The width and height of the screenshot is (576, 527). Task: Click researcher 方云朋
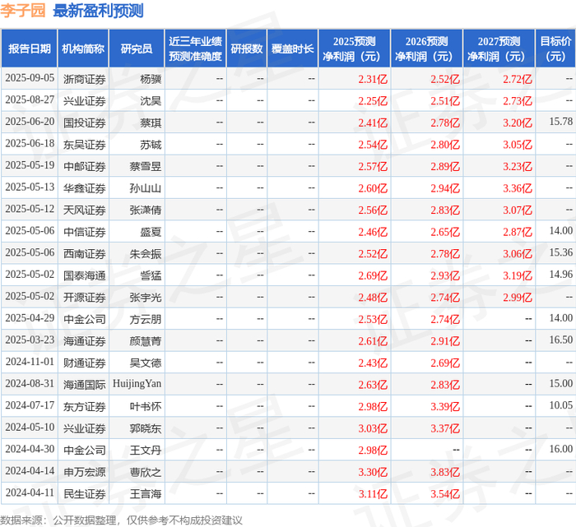tap(146, 319)
